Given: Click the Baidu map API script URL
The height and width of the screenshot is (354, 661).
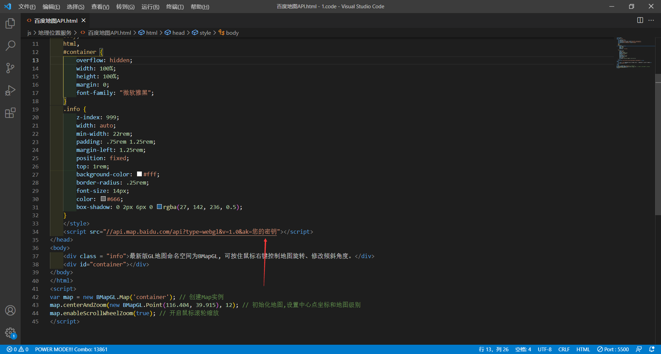Looking at the screenshot, I should 191,232.
